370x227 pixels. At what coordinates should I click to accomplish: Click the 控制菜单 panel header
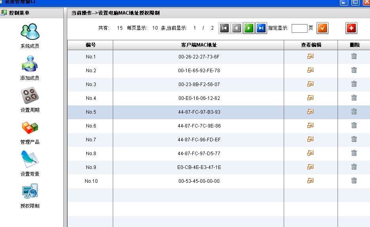(x=32, y=13)
